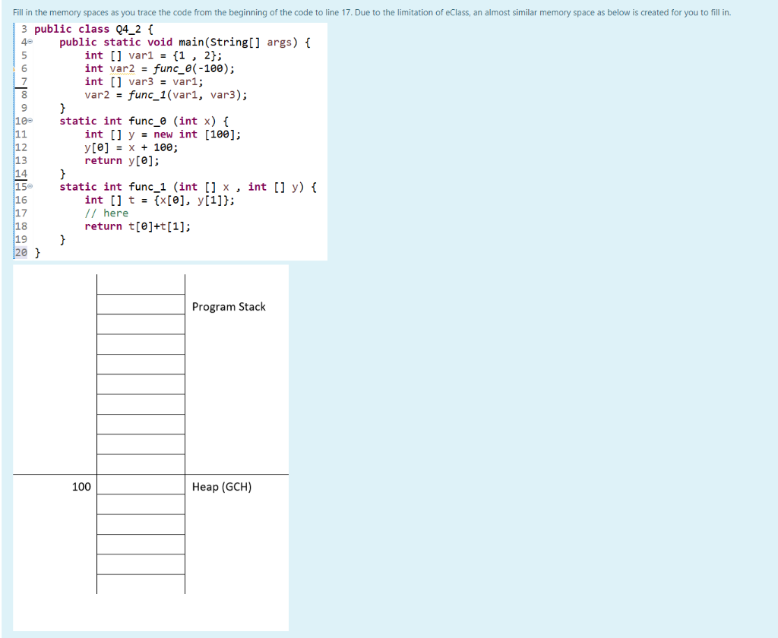Screen dimensions: 778x638
Task: Select the return statement on line 13
Action: coord(122,160)
